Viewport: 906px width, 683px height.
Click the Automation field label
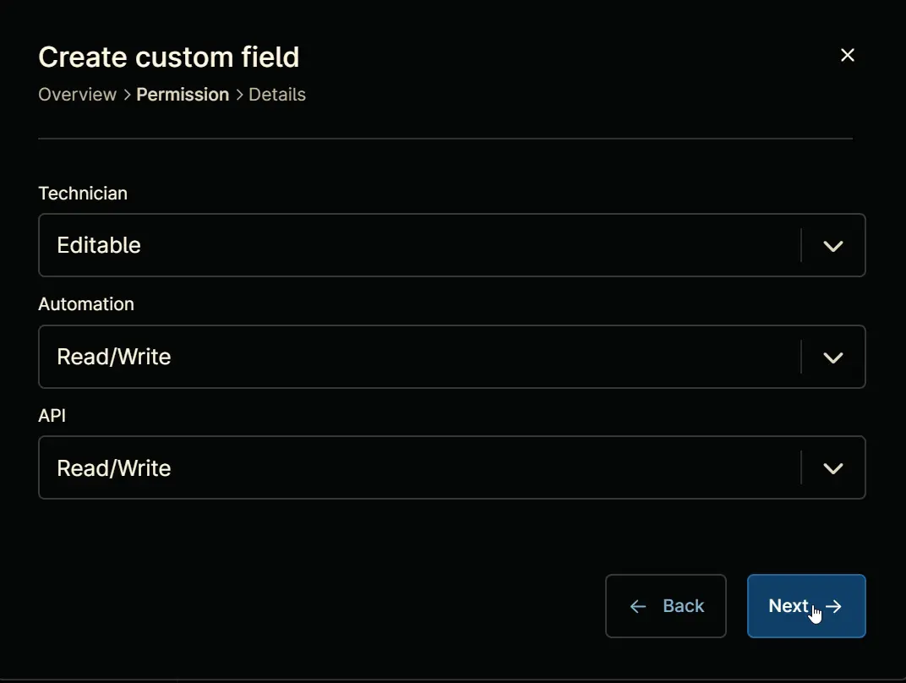tap(86, 304)
